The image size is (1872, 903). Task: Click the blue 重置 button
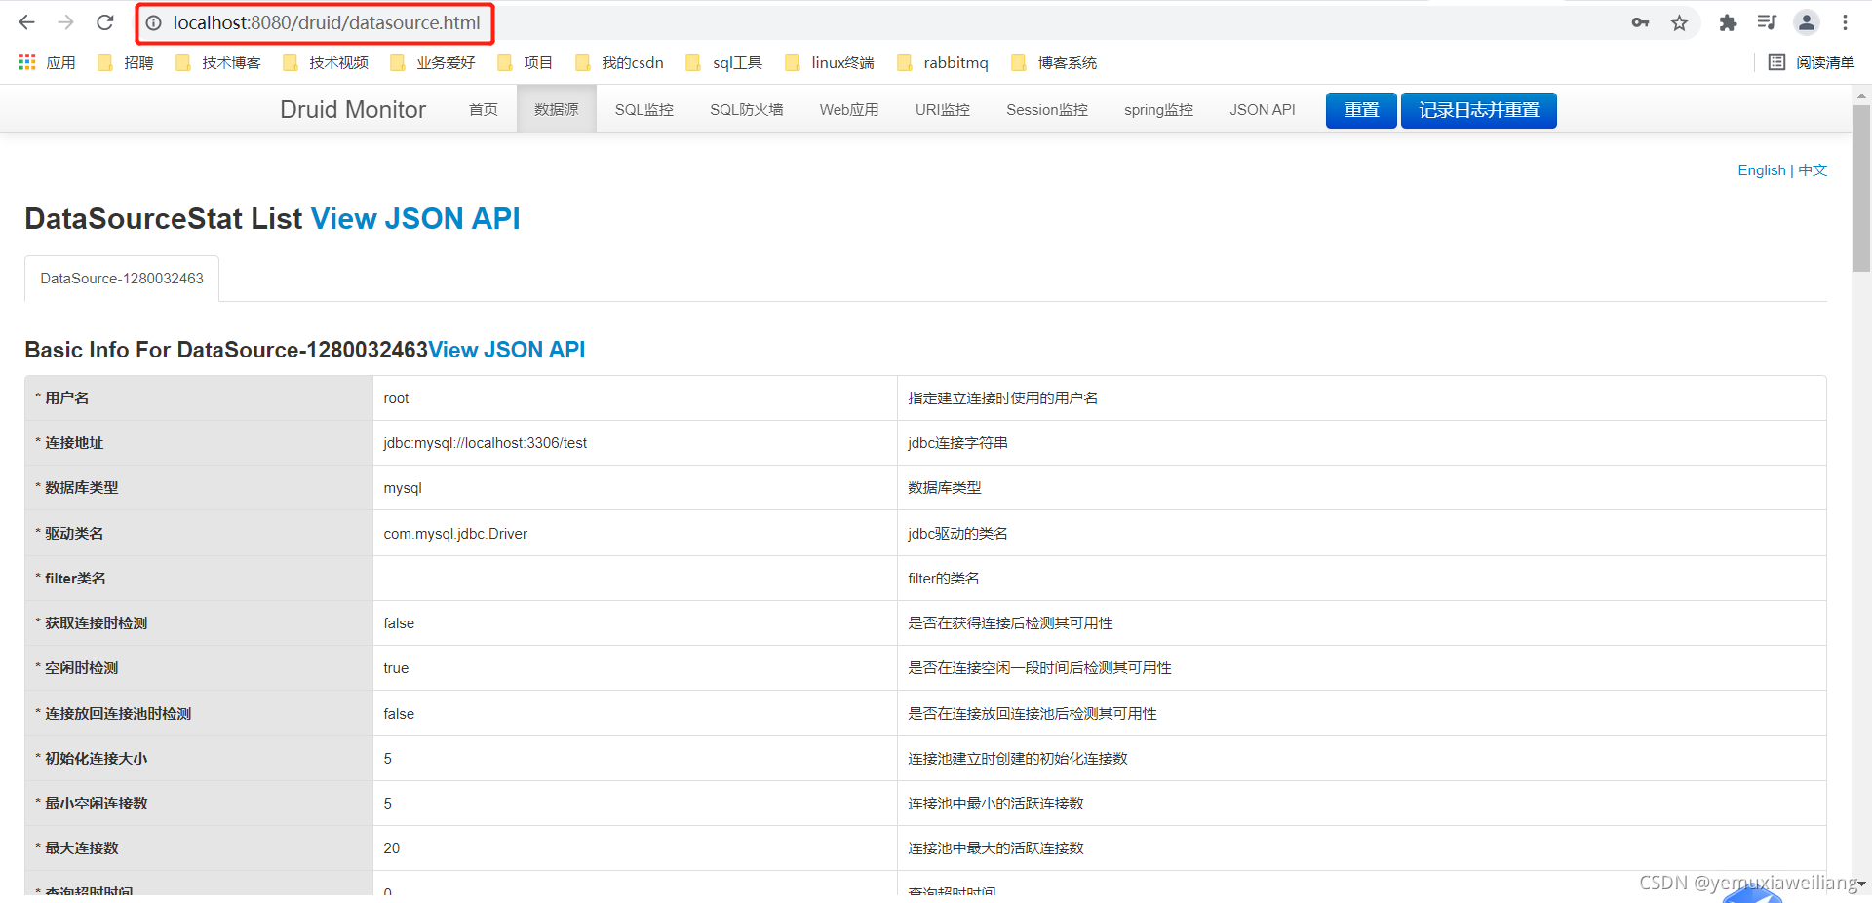[1361, 110]
